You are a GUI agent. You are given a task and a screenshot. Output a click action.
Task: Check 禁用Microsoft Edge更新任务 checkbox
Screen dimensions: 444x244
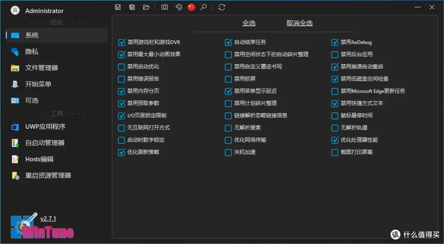point(335,91)
